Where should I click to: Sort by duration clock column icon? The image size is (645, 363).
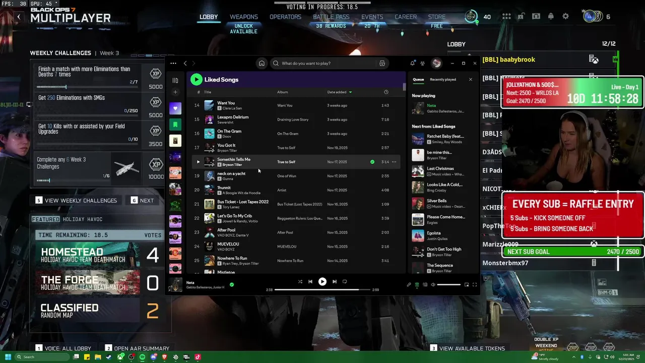386,92
